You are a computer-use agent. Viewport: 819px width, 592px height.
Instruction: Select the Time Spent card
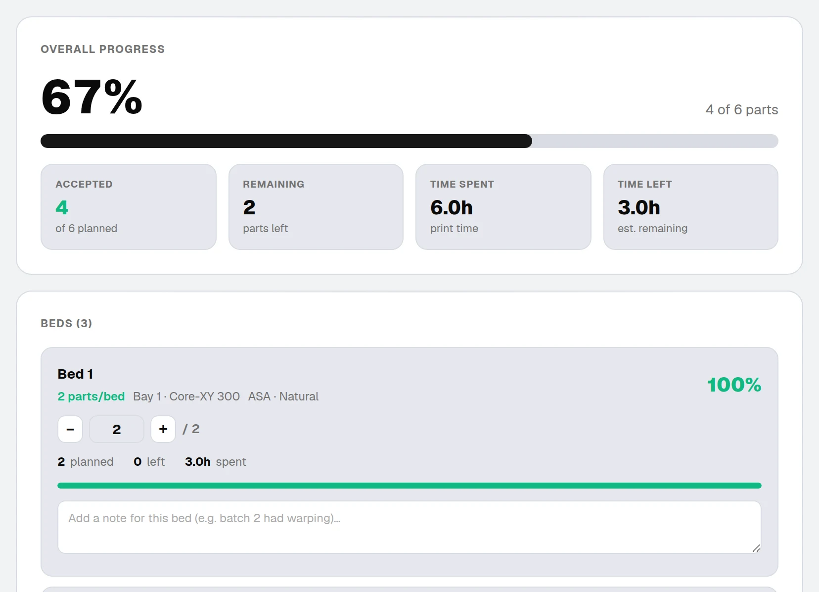(x=503, y=207)
